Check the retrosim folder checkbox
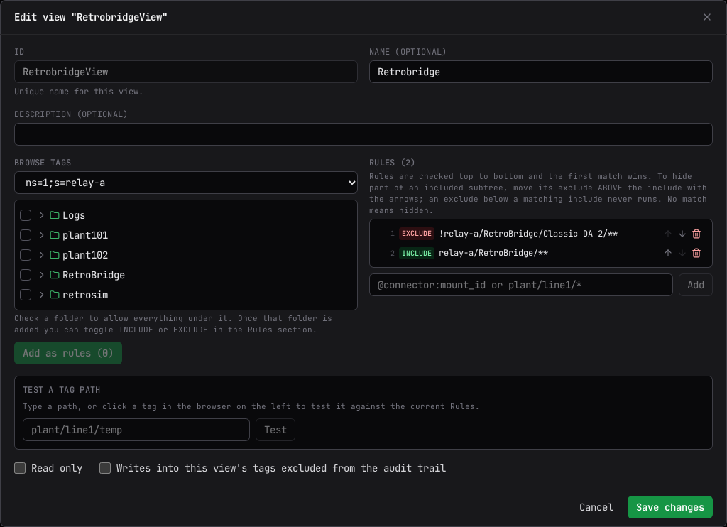 coord(26,295)
